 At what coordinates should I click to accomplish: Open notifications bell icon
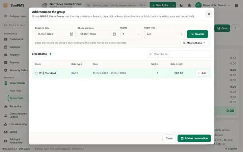point(189,5)
